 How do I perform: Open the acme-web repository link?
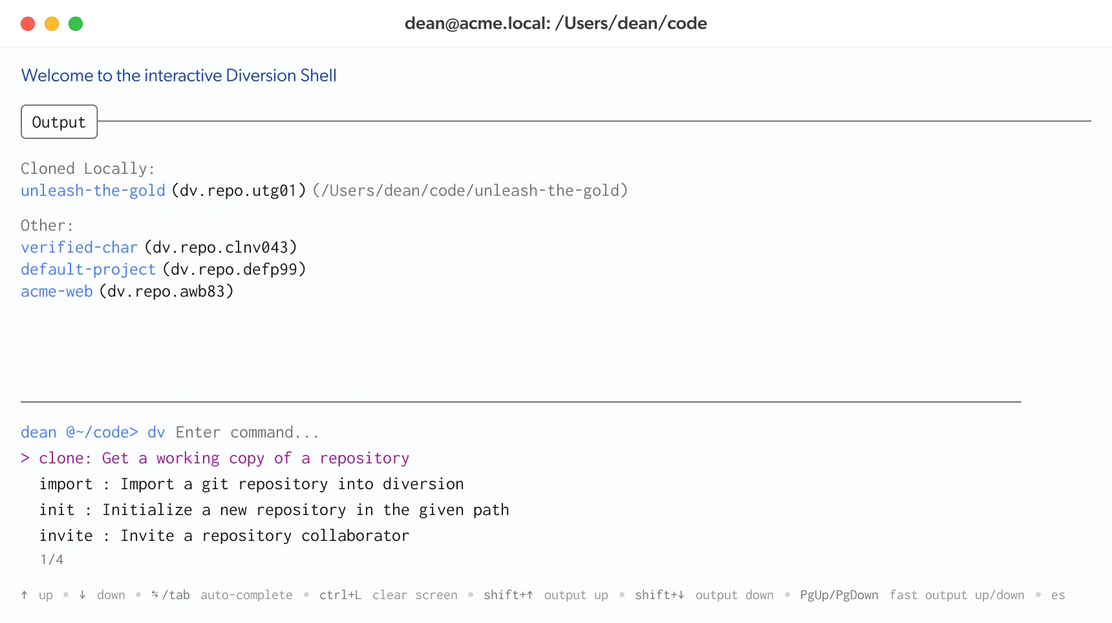click(x=56, y=291)
